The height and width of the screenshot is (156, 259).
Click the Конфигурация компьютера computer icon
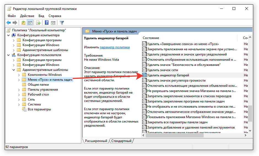click(x=14, y=35)
